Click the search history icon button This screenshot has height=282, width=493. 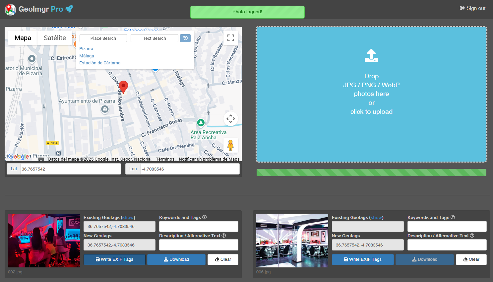coord(185,38)
